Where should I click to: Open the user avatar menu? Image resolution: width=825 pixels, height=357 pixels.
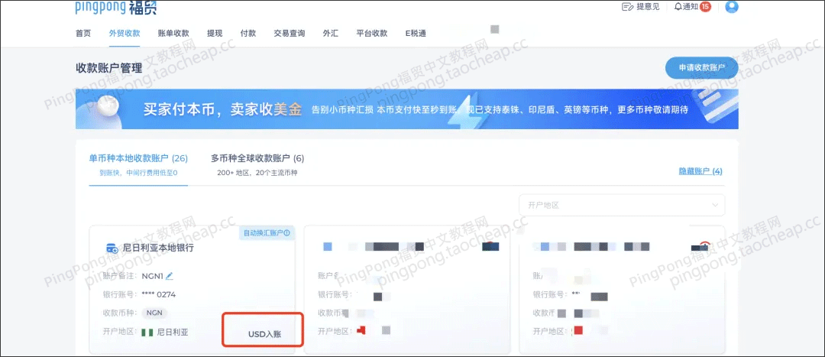pyautogui.click(x=731, y=7)
